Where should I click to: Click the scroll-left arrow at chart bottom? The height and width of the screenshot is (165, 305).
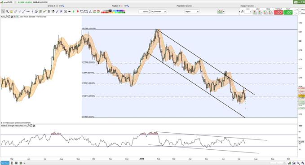pyautogui.click(x=25, y=163)
